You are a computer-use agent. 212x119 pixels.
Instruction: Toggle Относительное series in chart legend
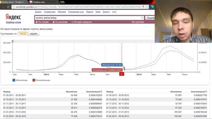[41, 80]
